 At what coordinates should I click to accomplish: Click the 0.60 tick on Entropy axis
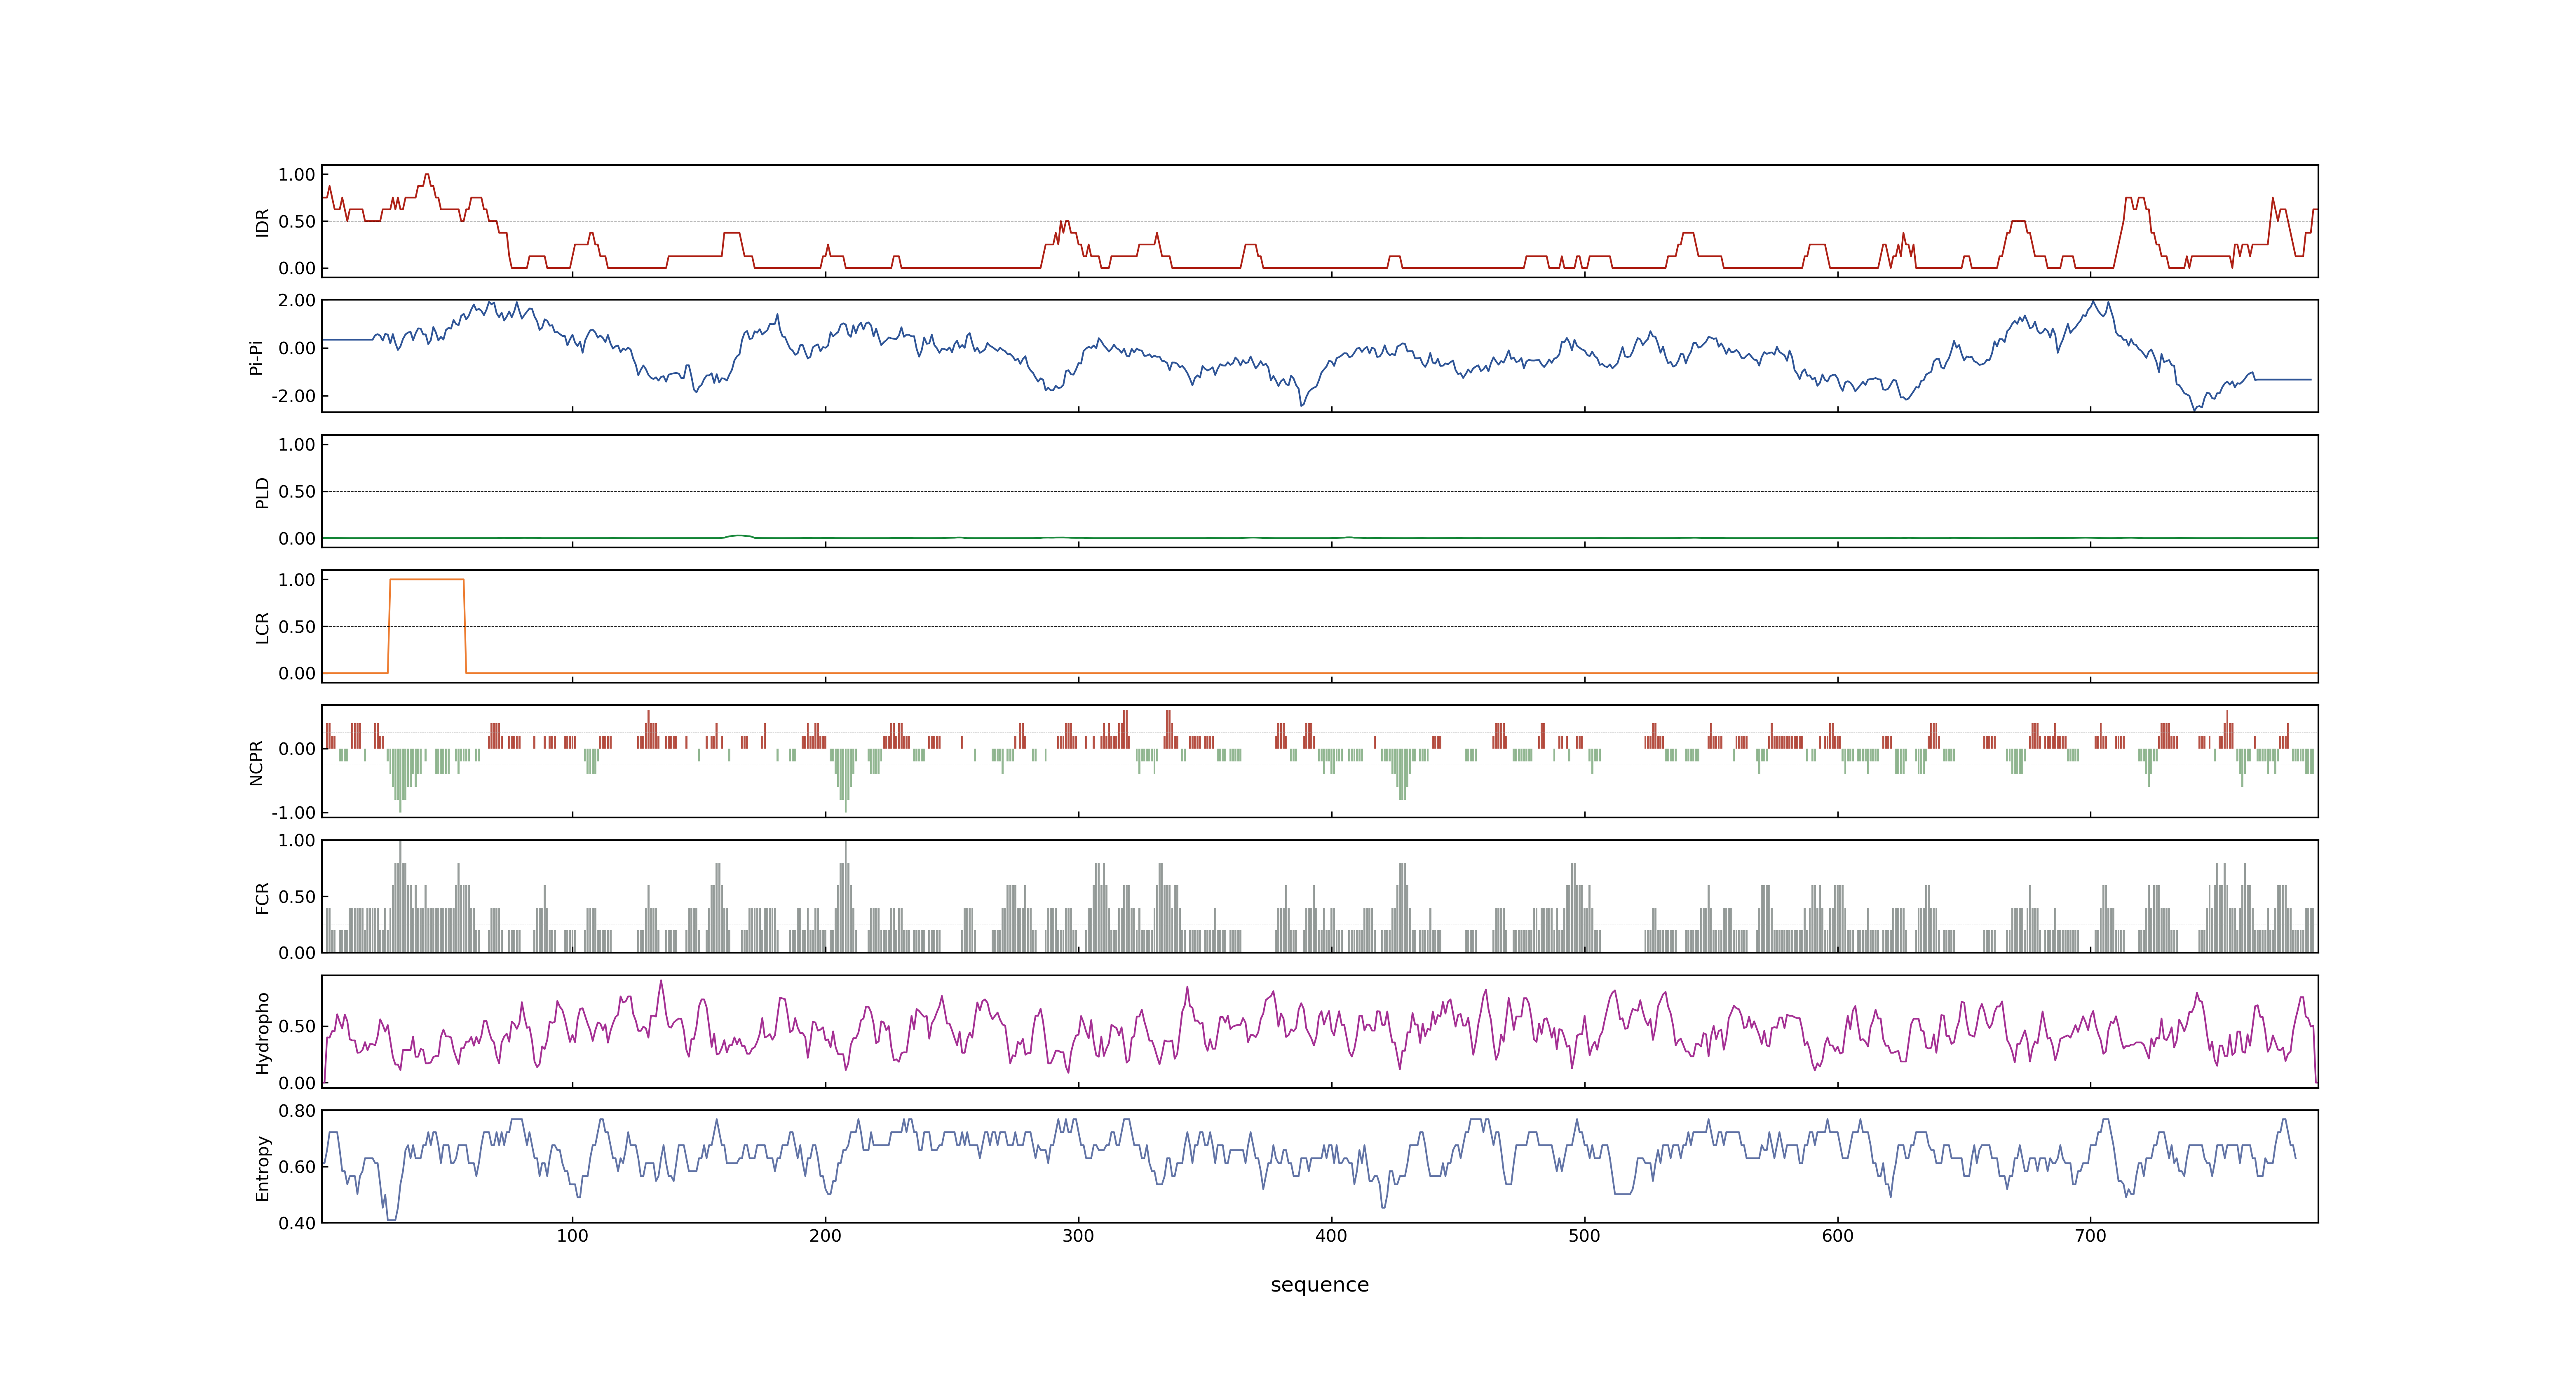tap(297, 1167)
